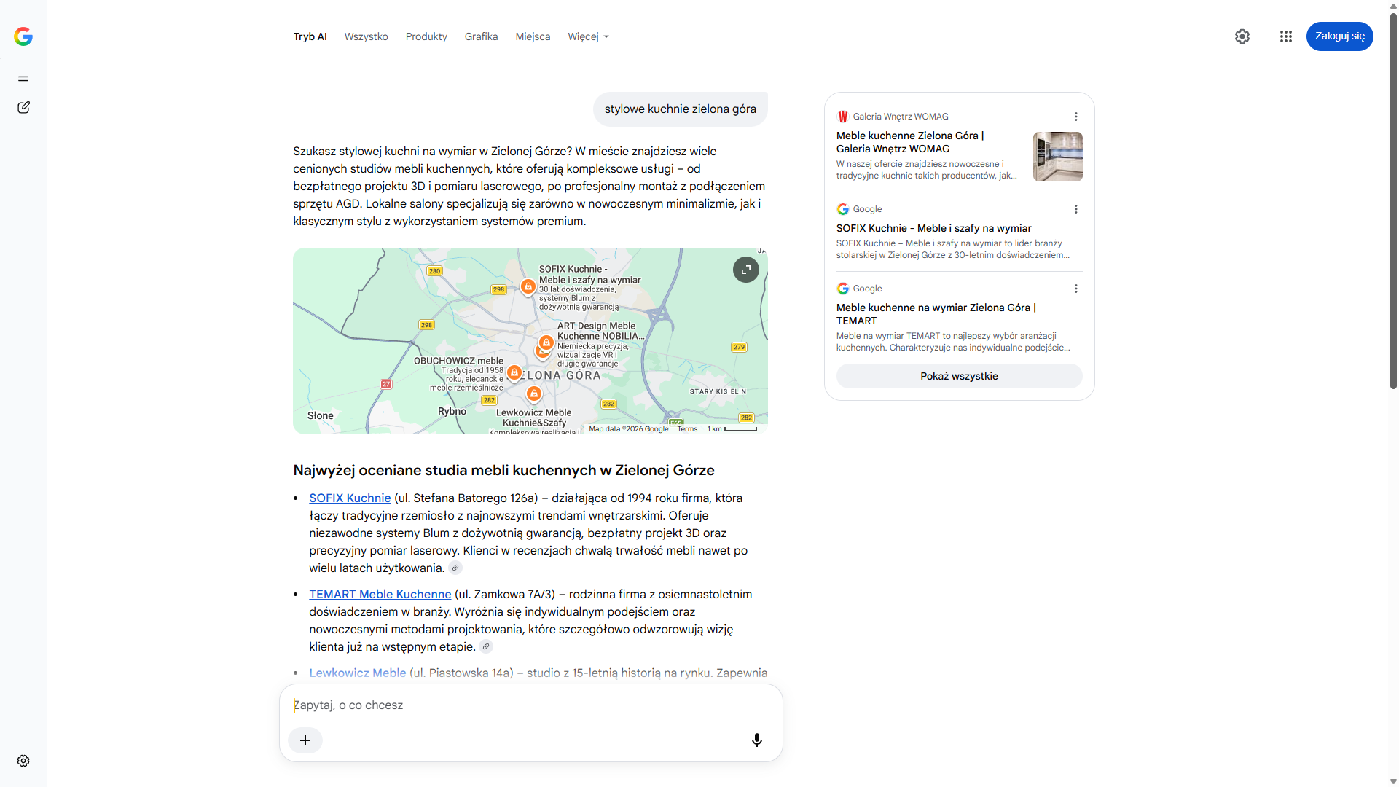Open SOFIX Kuchnie - Meble i szafy result title
This screenshot has height=787, width=1399.
(934, 228)
